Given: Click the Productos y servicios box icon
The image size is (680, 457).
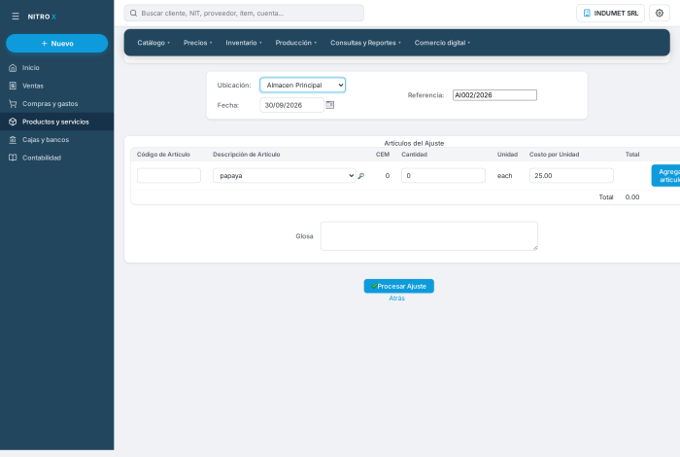Looking at the screenshot, I should tap(13, 122).
